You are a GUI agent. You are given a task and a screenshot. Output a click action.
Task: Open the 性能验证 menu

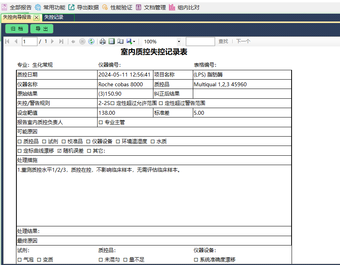117,7
